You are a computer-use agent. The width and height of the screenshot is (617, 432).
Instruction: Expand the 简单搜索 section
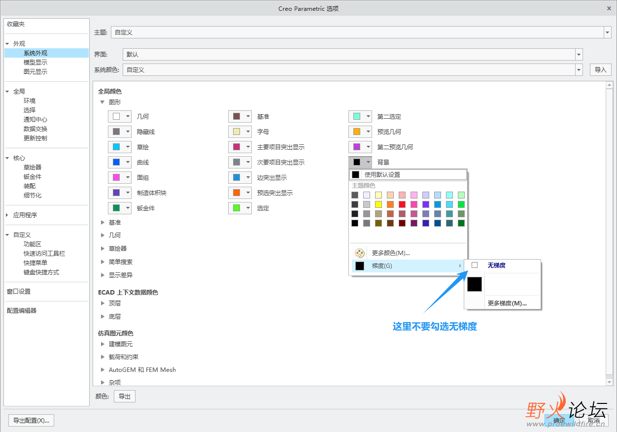coord(103,262)
